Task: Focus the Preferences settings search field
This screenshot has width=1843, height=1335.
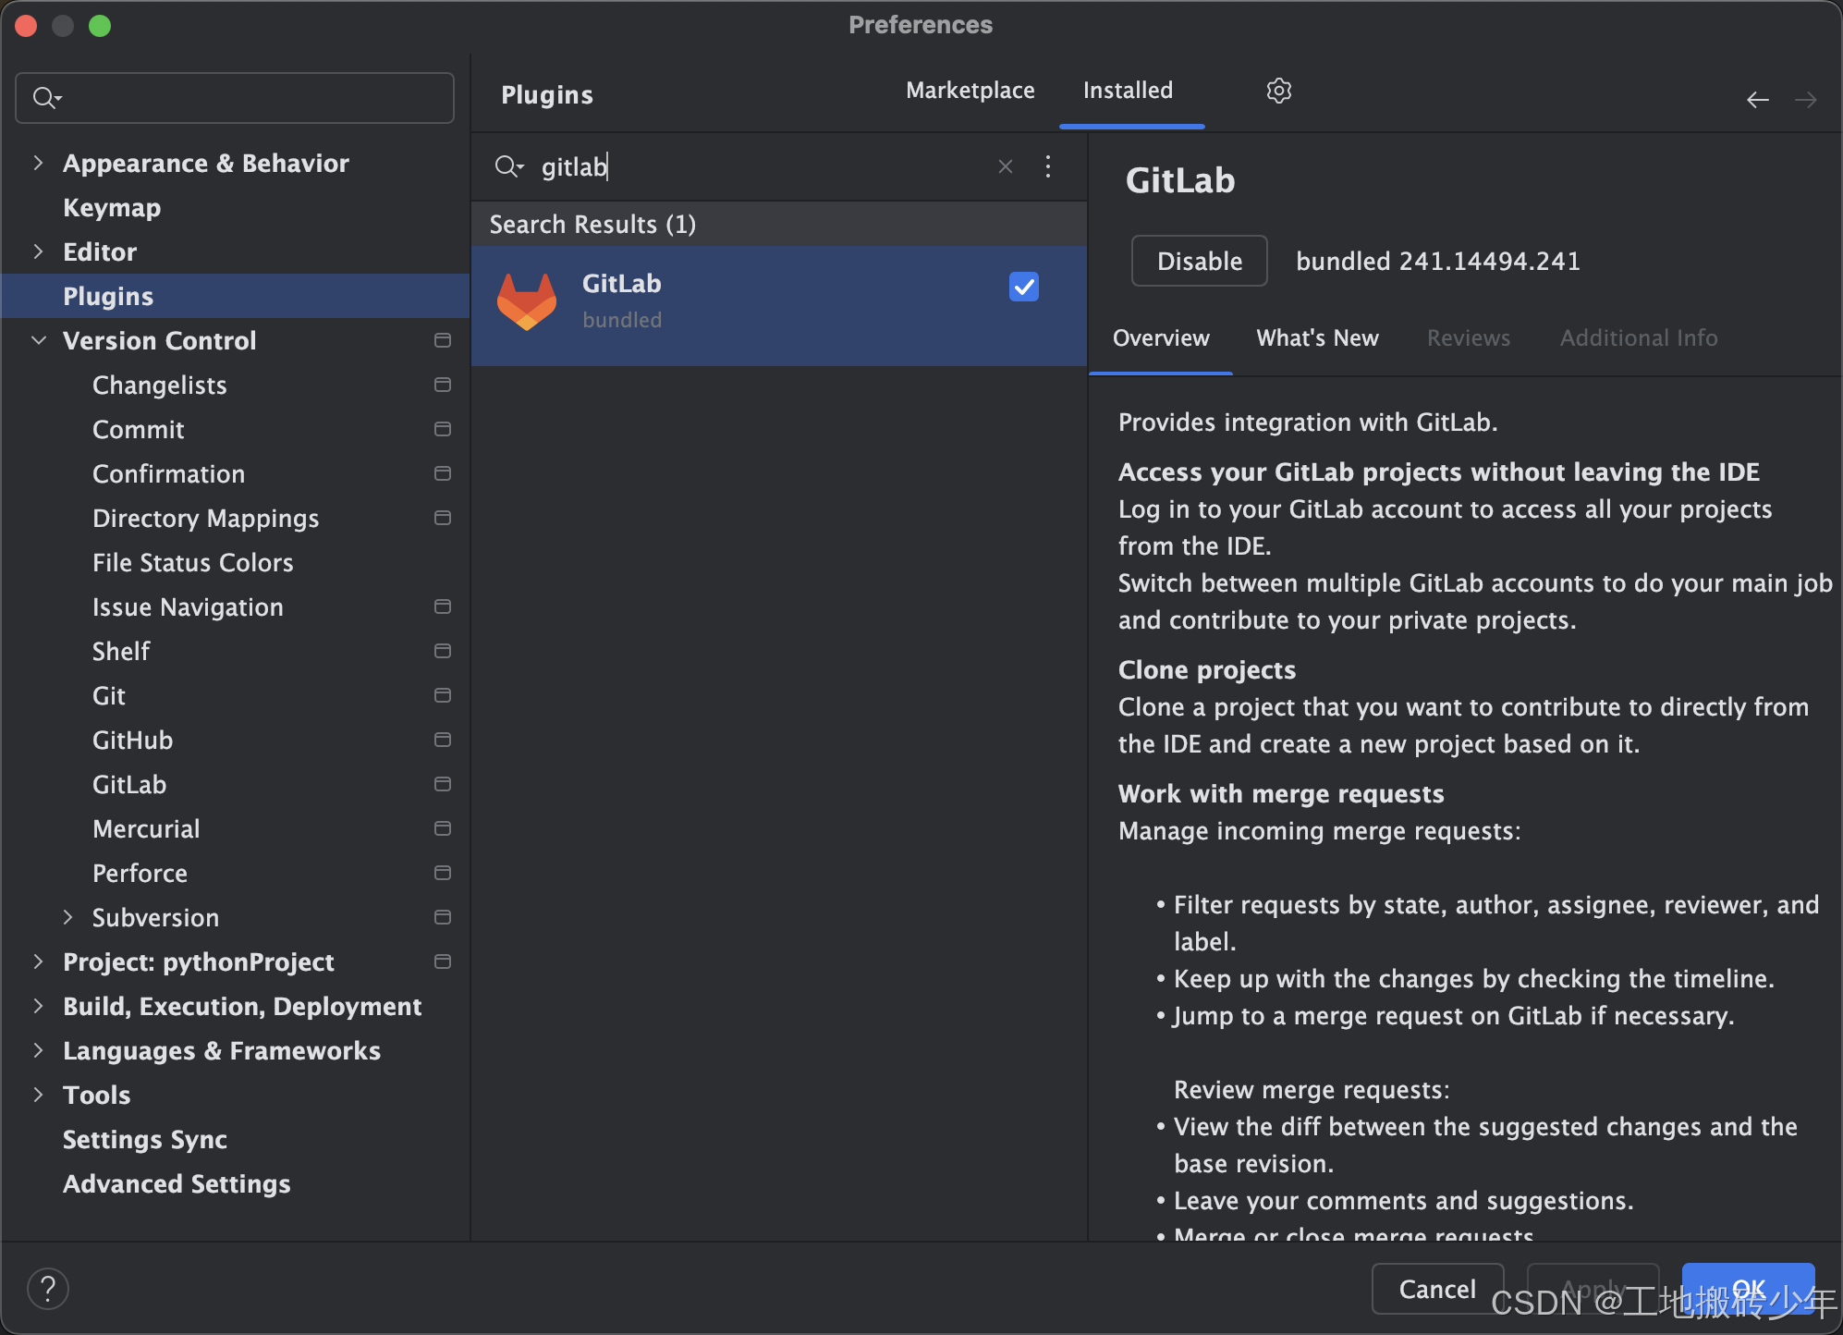Action: pos(250,98)
